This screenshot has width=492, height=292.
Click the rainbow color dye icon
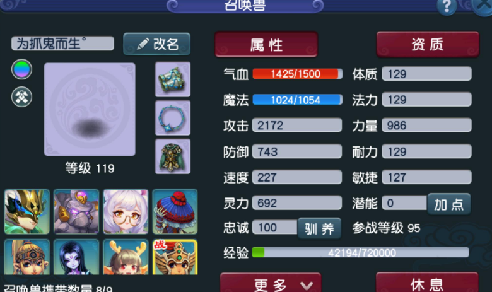[21, 69]
